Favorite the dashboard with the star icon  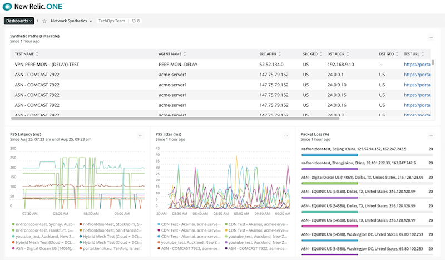tap(44, 21)
